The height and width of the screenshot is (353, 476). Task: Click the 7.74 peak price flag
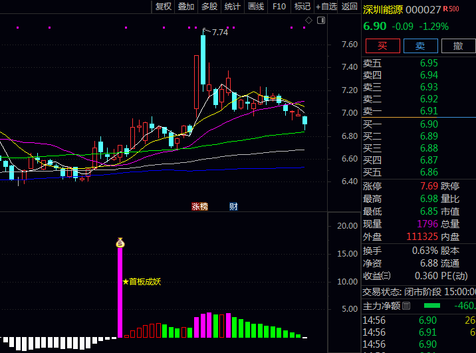pos(219,32)
